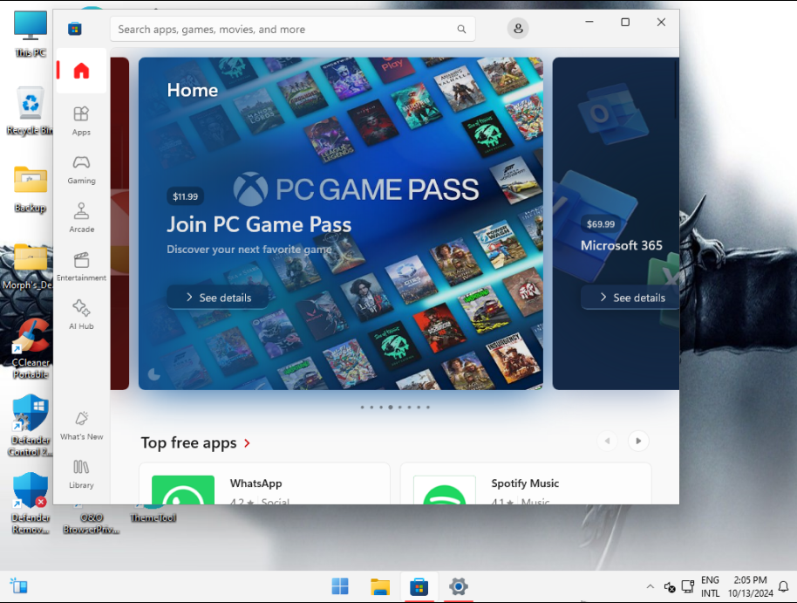Screen dimensions: 797x603
Task: Click the Join PC Game Pass heading
Action: coord(259,224)
